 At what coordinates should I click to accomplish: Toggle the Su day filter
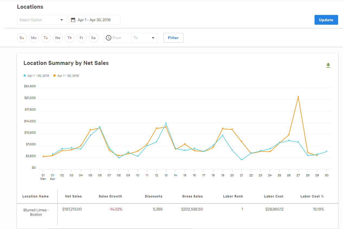pos(22,38)
